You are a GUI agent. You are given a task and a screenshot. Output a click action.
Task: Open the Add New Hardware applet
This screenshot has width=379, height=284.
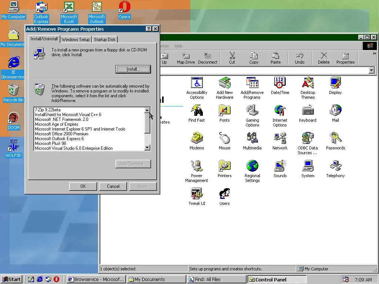[225, 88]
